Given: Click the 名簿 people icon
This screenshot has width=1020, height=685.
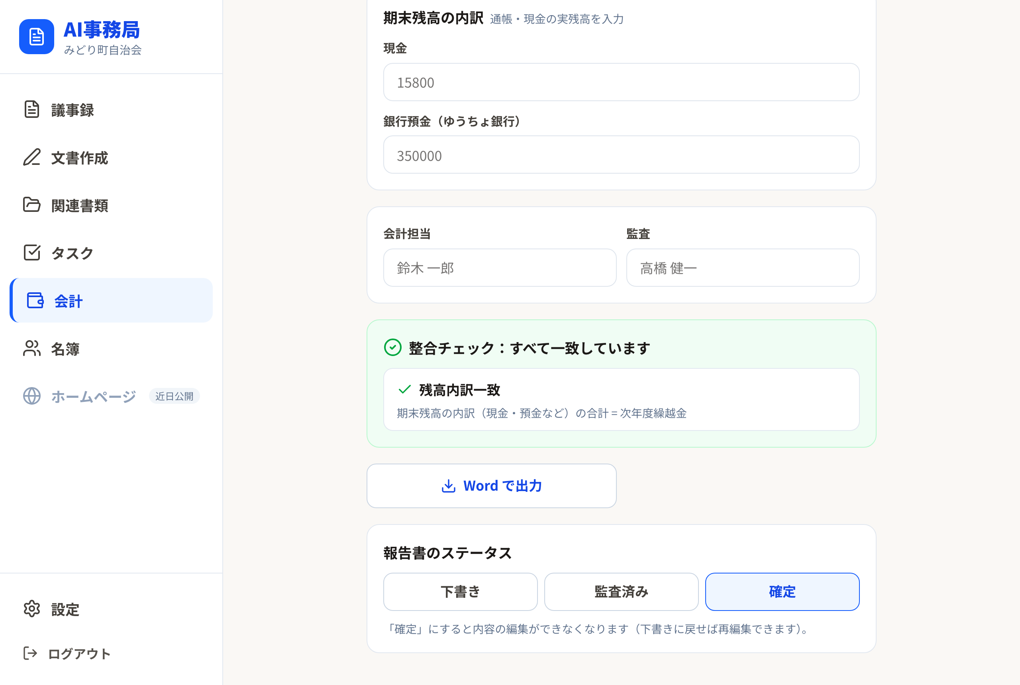Looking at the screenshot, I should click(31, 348).
